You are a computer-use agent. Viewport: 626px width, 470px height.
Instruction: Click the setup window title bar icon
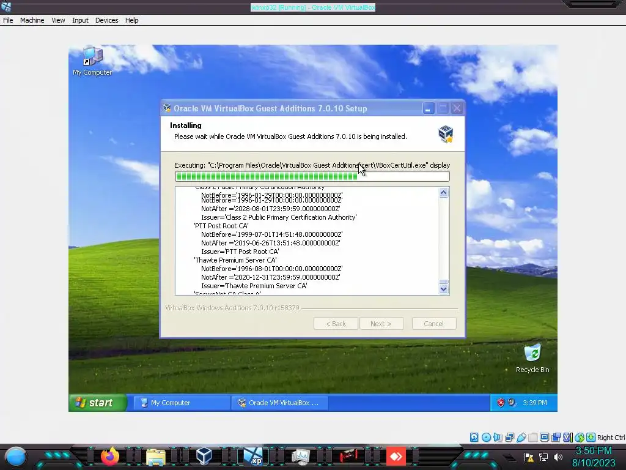(x=167, y=108)
